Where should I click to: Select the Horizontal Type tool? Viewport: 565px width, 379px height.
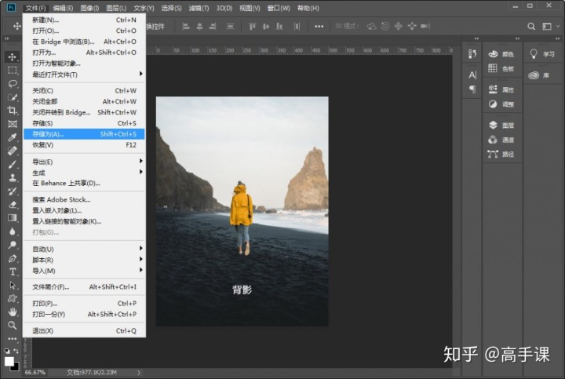tap(13, 271)
